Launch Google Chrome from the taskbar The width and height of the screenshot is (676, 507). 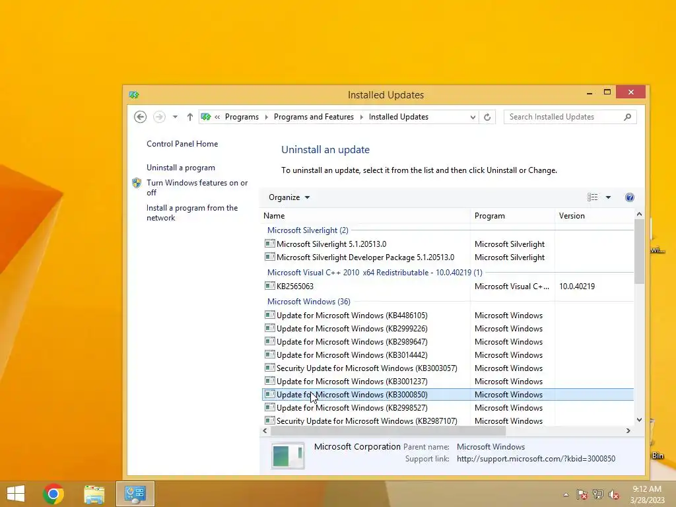(x=53, y=494)
